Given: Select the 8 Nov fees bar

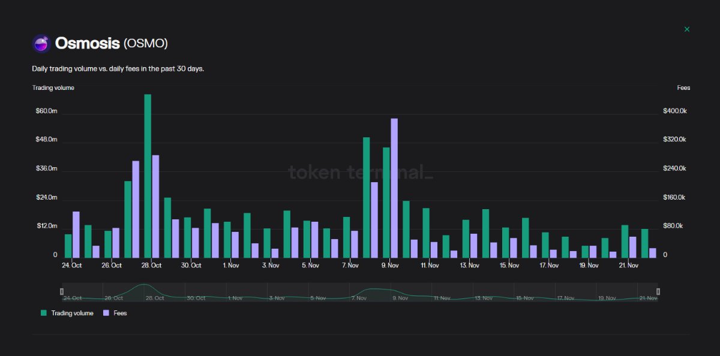Looking at the screenshot, I should click(374, 220).
